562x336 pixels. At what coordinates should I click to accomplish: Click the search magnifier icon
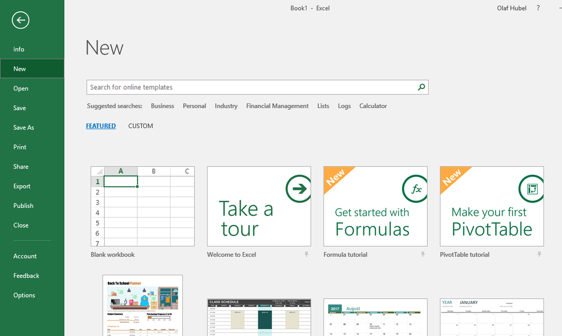point(421,87)
